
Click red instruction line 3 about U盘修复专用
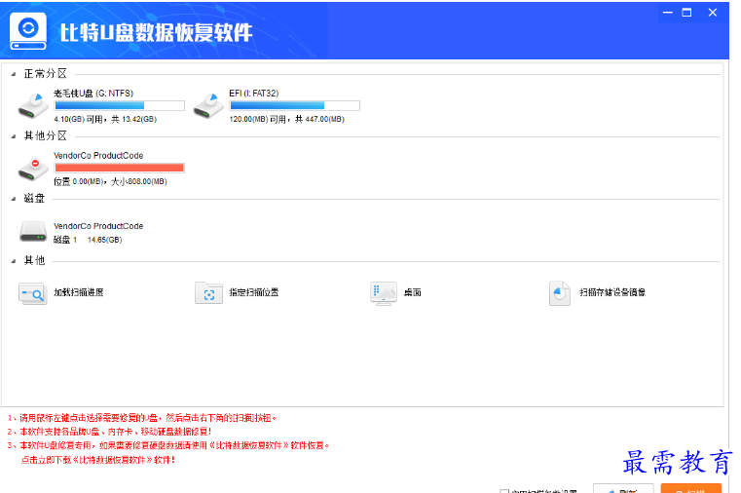pos(168,445)
